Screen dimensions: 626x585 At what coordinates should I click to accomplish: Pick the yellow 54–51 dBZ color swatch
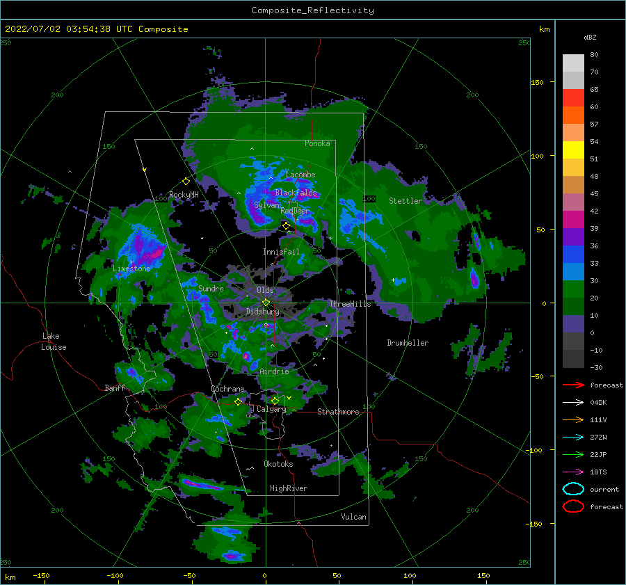(x=573, y=150)
